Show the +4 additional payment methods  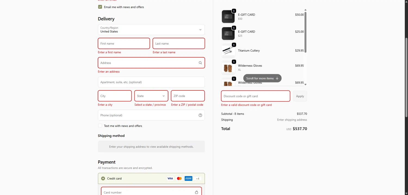click(197, 178)
